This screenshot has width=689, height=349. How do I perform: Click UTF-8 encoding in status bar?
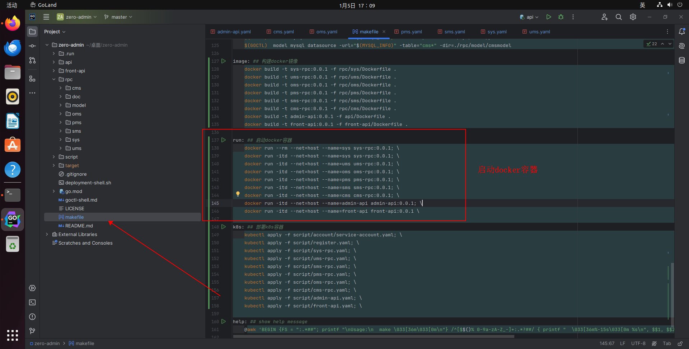coord(638,343)
